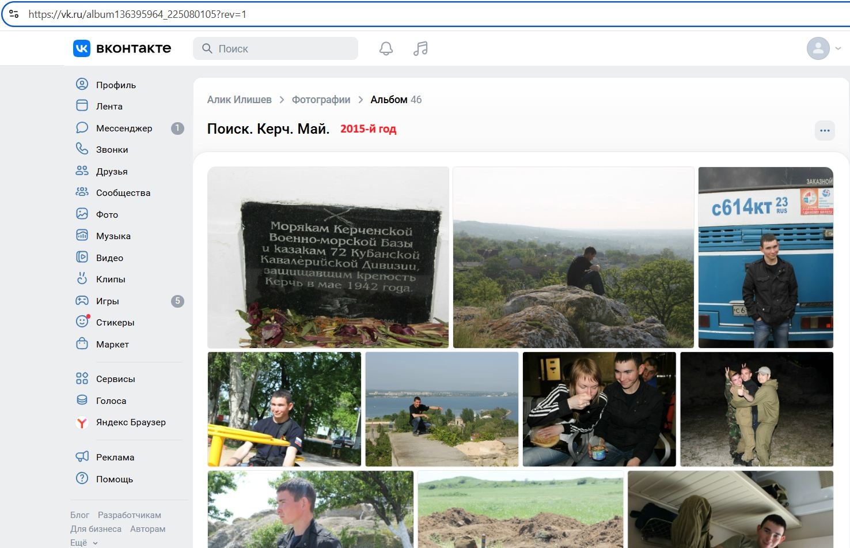The width and height of the screenshot is (850, 548).
Task: Click the browser address bar URL
Action: coord(137,14)
